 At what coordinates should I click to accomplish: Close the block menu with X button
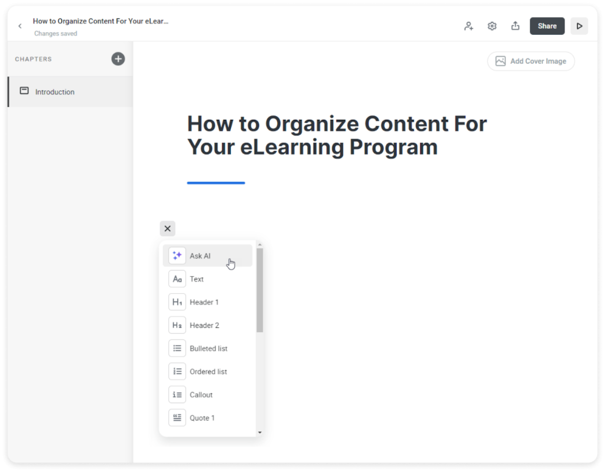click(167, 228)
